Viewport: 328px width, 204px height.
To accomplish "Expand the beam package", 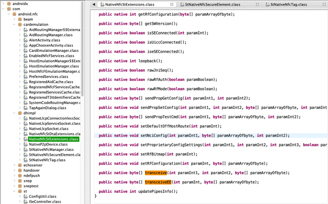I will (x=14, y=19).
